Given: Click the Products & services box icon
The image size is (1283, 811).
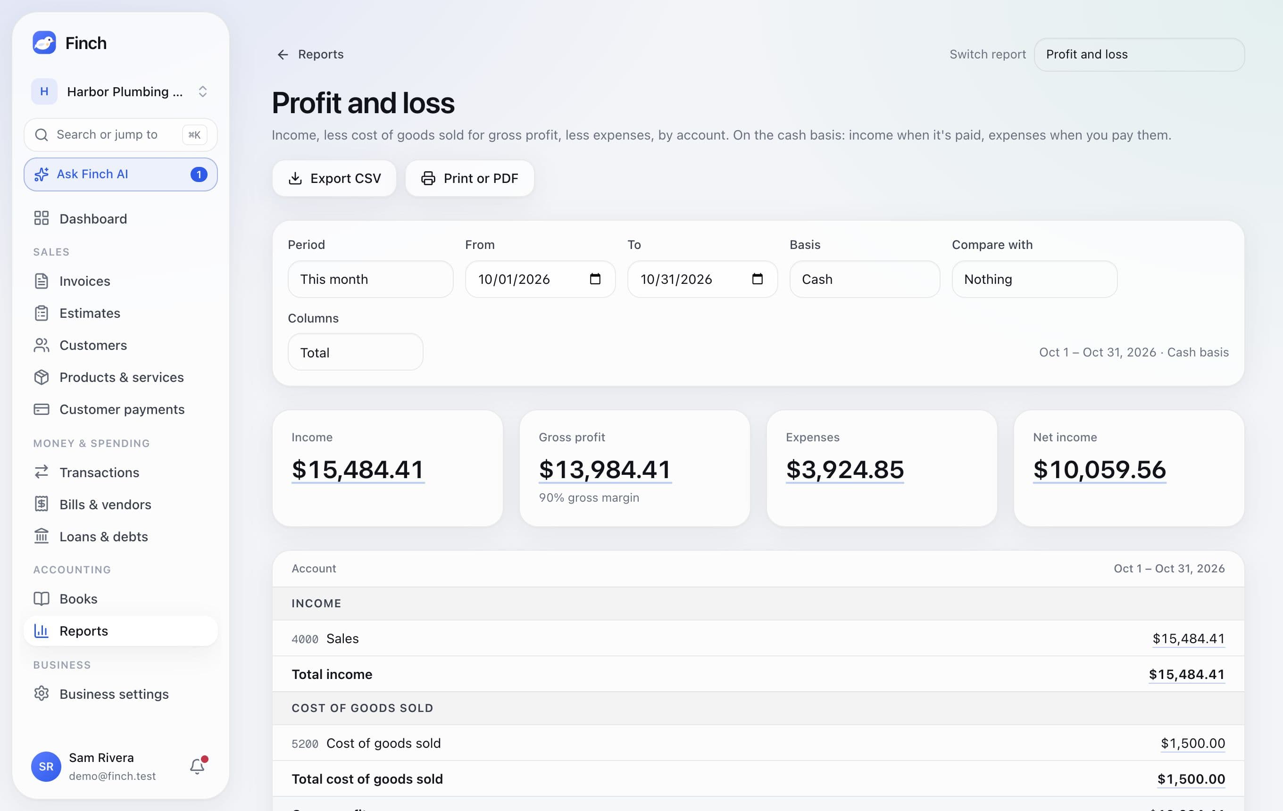Looking at the screenshot, I should tap(41, 377).
